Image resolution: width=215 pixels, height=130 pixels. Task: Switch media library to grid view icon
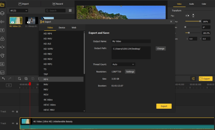pyautogui.click(x=70, y=11)
